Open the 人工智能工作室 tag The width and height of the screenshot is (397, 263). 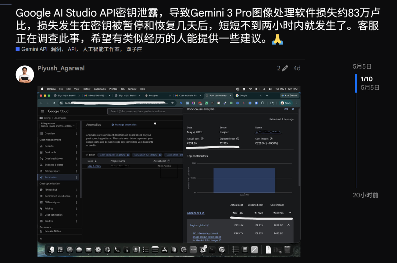(x=102, y=49)
